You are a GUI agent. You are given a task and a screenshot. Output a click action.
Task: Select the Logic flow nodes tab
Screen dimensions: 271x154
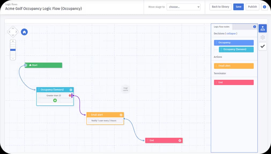tap(221, 27)
